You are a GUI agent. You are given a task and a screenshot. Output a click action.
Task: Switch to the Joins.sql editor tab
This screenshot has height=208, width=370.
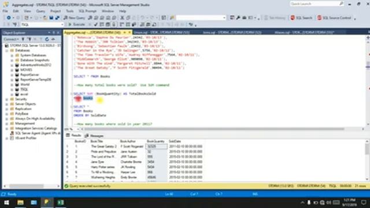point(232,32)
